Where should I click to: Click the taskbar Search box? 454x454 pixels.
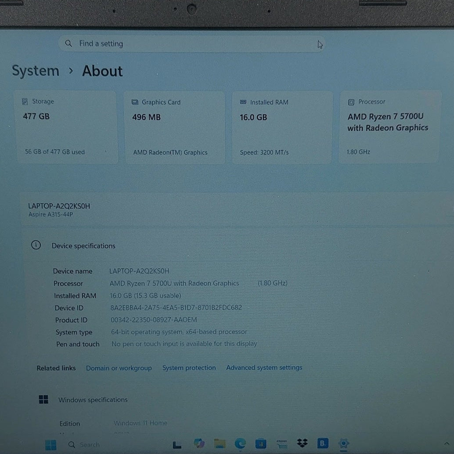point(84,445)
